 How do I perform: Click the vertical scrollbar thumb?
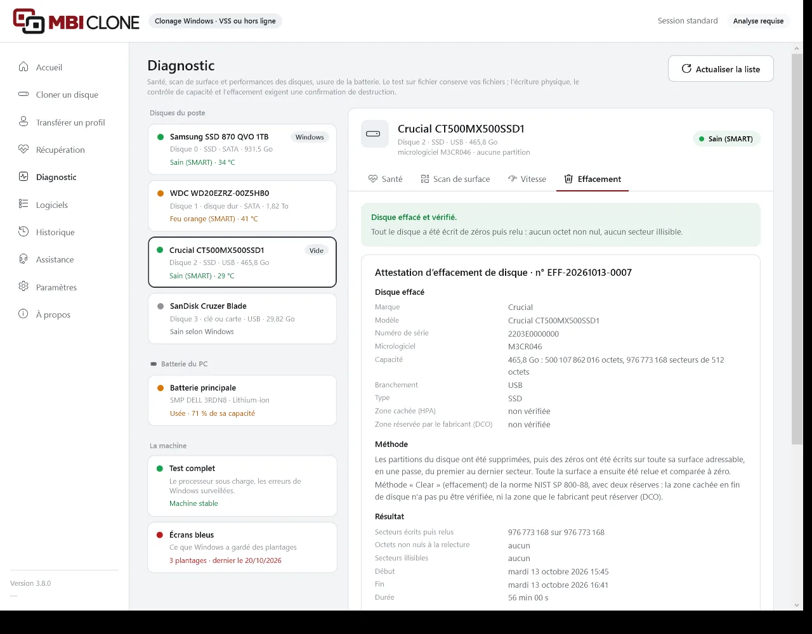pos(797,249)
